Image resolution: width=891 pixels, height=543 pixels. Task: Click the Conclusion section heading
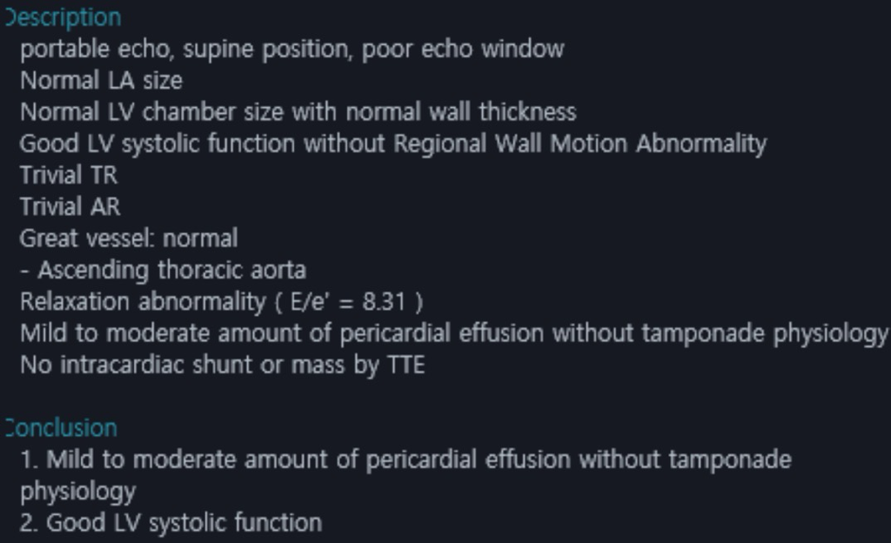(x=61, y=428)
